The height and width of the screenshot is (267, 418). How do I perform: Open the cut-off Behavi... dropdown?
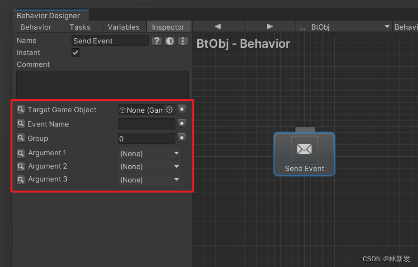click(406, 27)
